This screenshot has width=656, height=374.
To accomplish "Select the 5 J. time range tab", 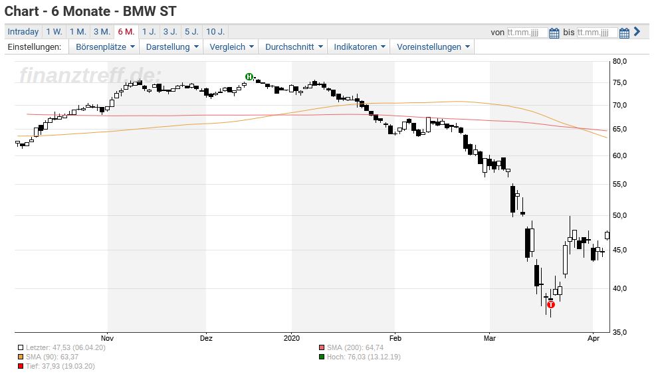I will point(191,32).
